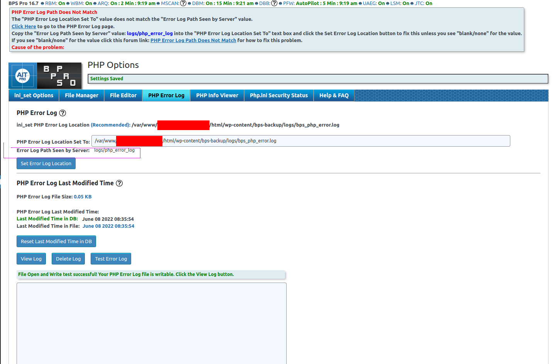The image size is (557, 364).
Task: Open help for PHP Error Log Last Modified Time
Action: (x=119, y=183)
